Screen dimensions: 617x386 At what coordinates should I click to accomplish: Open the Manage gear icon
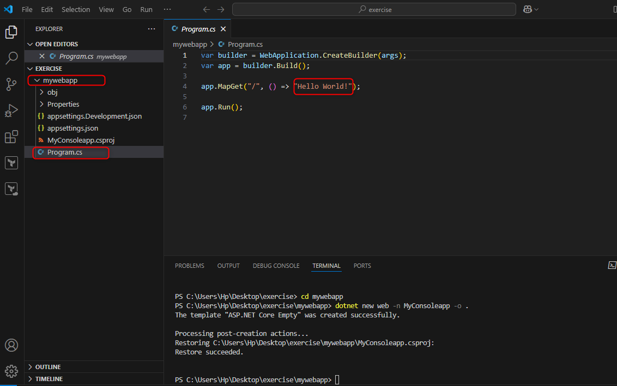tap(11, 371)
